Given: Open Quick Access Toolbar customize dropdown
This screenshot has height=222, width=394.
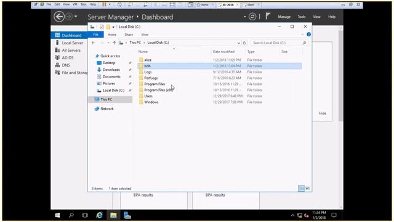Looking at the screenshot, I should pos(113,27).
